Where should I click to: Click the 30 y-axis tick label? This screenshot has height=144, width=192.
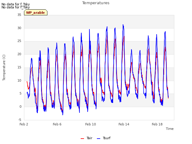point(19,28)
